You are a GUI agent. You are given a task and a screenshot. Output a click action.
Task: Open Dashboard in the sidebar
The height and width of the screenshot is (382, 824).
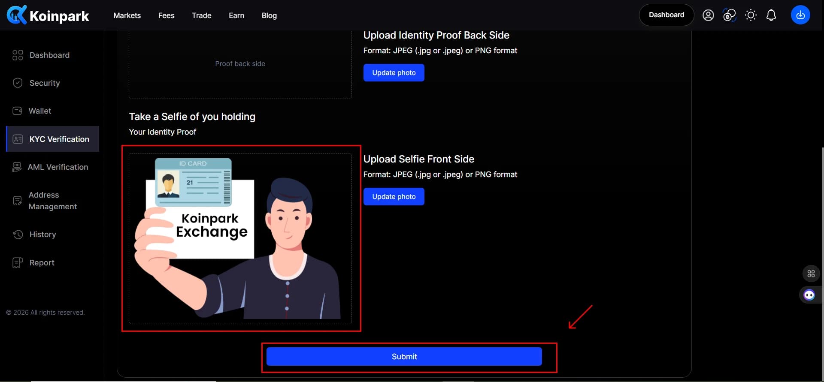(49, 55)
